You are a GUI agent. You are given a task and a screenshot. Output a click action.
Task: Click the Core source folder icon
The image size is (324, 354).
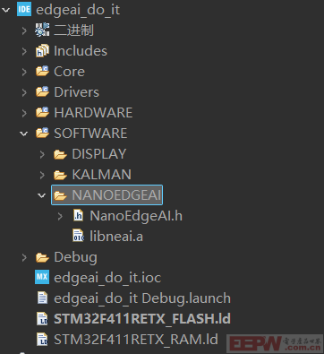pyautogui.click(x=42, y=71)
